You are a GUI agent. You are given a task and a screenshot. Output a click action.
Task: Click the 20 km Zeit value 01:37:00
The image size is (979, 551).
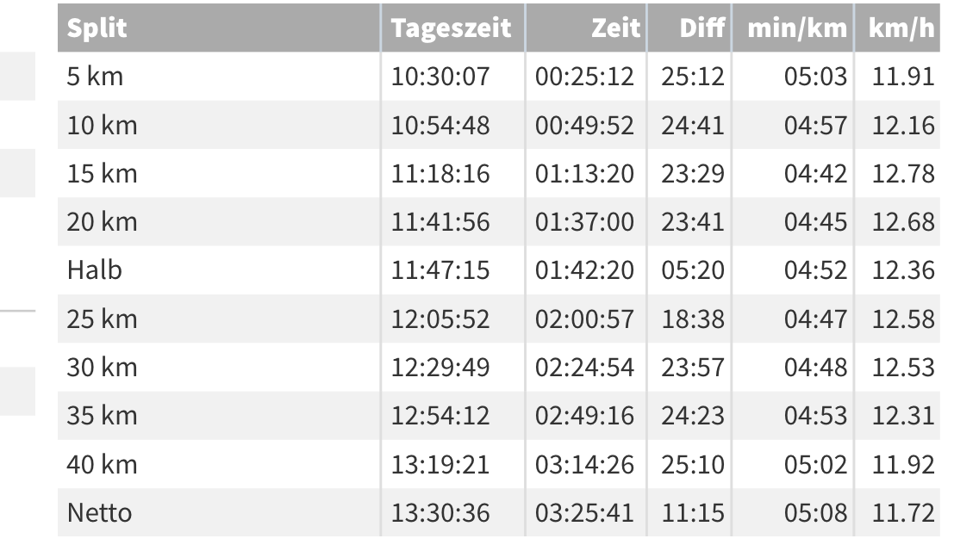pos(584,222)
